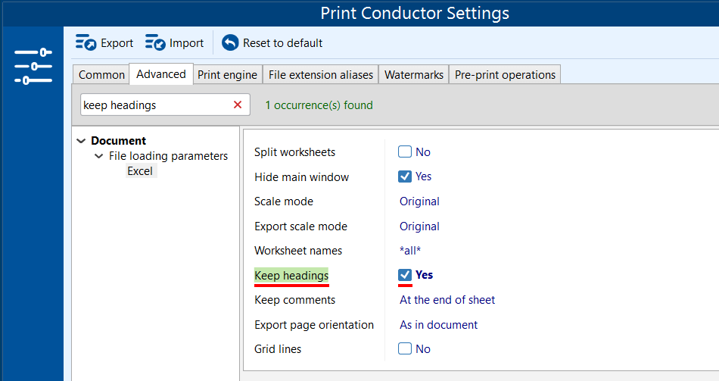This screenshot has height=381, width=719.
Task: Enable the Grid lines checkbox
Action: [405, 349]
